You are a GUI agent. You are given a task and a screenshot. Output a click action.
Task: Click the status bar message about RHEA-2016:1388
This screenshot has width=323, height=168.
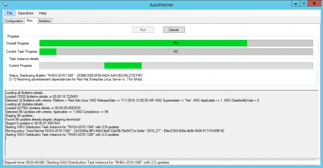[x=108, y=162]
